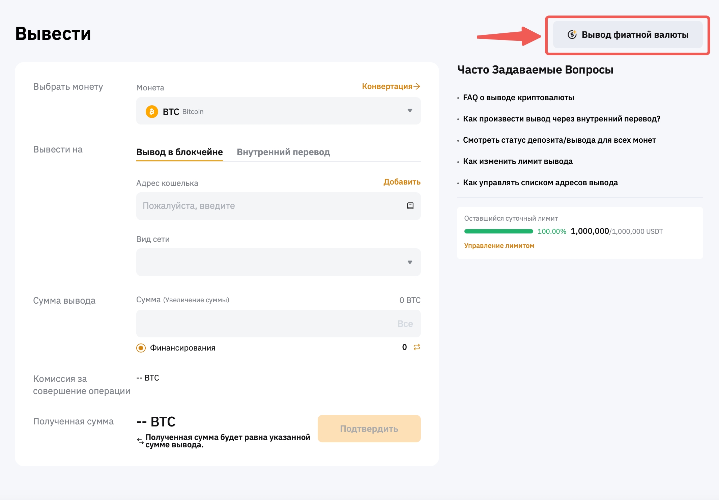Open FAQ о выводе криптовалюты
The image size is (719, 500).
click(518, 98)
